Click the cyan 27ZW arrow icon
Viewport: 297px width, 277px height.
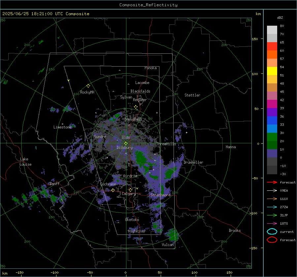click(272, 207)
